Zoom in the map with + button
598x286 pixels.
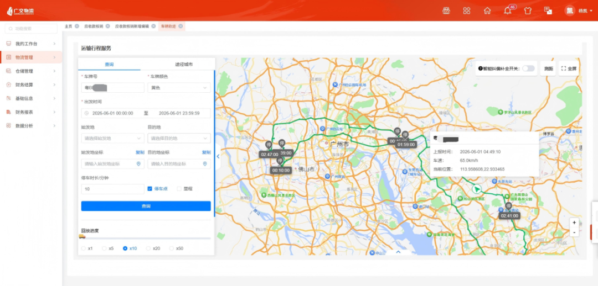574,223
